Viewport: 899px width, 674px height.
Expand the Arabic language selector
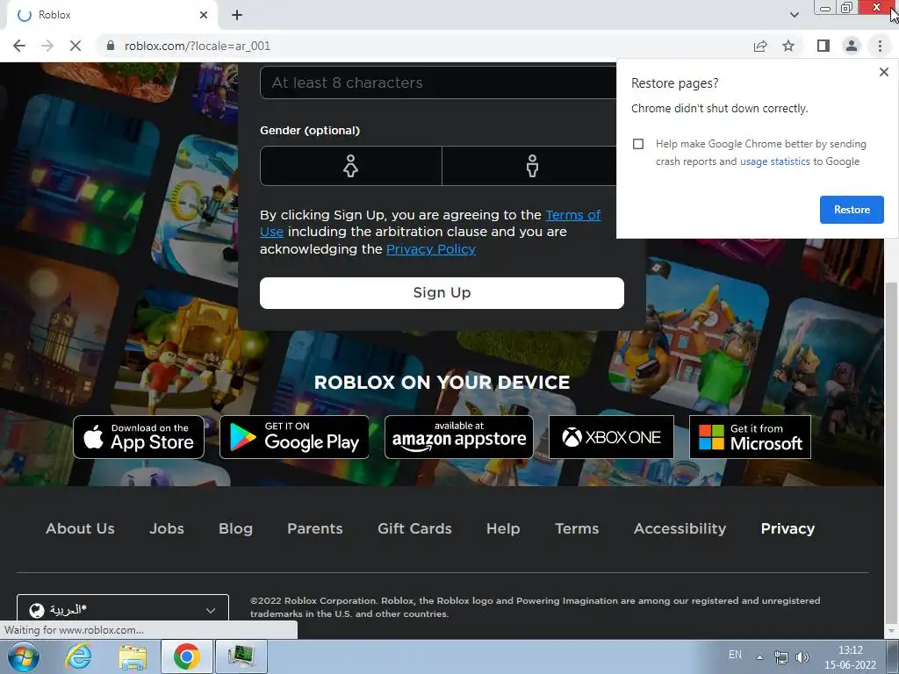123,610
